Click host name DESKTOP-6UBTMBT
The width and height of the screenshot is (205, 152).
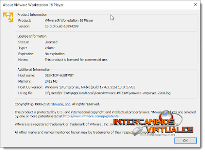[x=59, y=76]
